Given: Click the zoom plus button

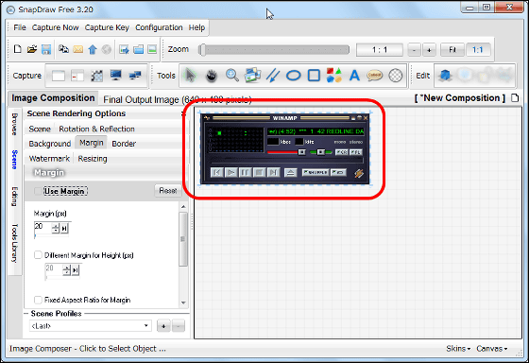Looking at the screenshot, I should tap(429, 50).
